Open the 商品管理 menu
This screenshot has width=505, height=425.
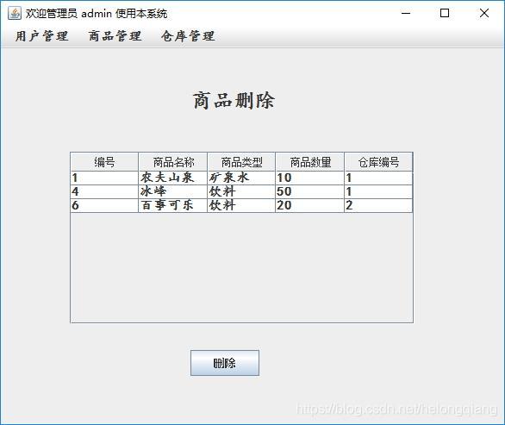tap(115, 35)
